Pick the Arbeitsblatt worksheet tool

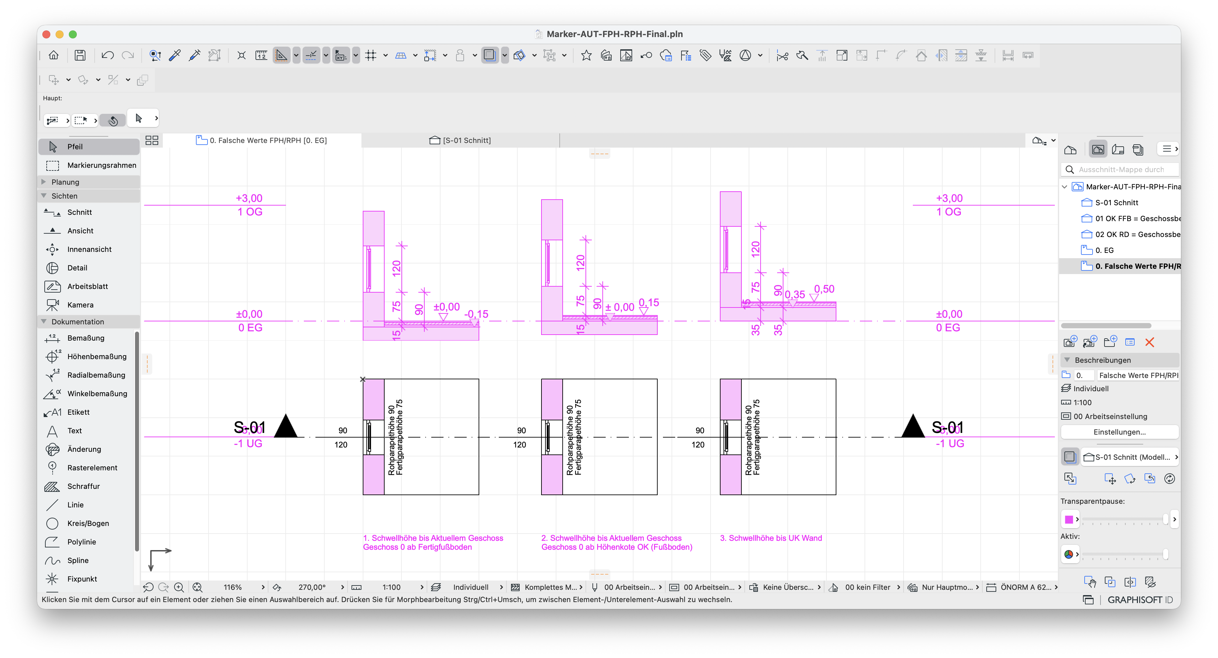point(89,286)
